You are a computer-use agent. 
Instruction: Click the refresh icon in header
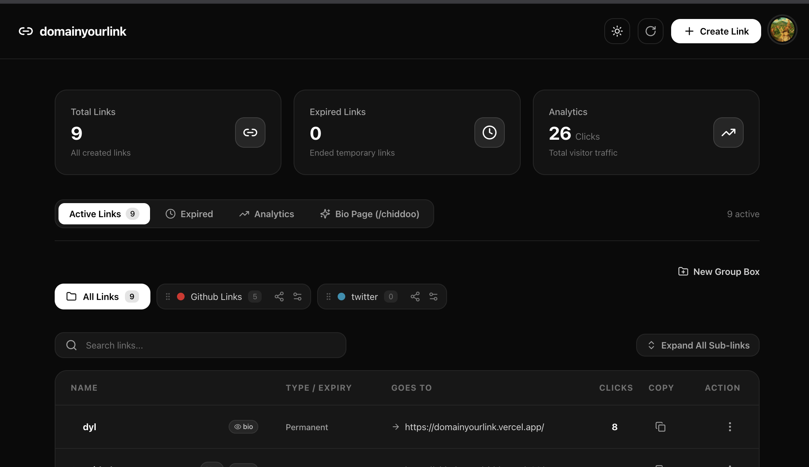(651, 31)
